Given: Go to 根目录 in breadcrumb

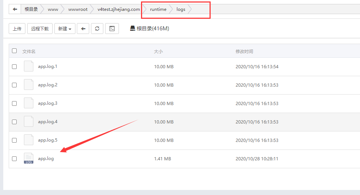Looking at the screenshot, I should [x=31, y=9].
